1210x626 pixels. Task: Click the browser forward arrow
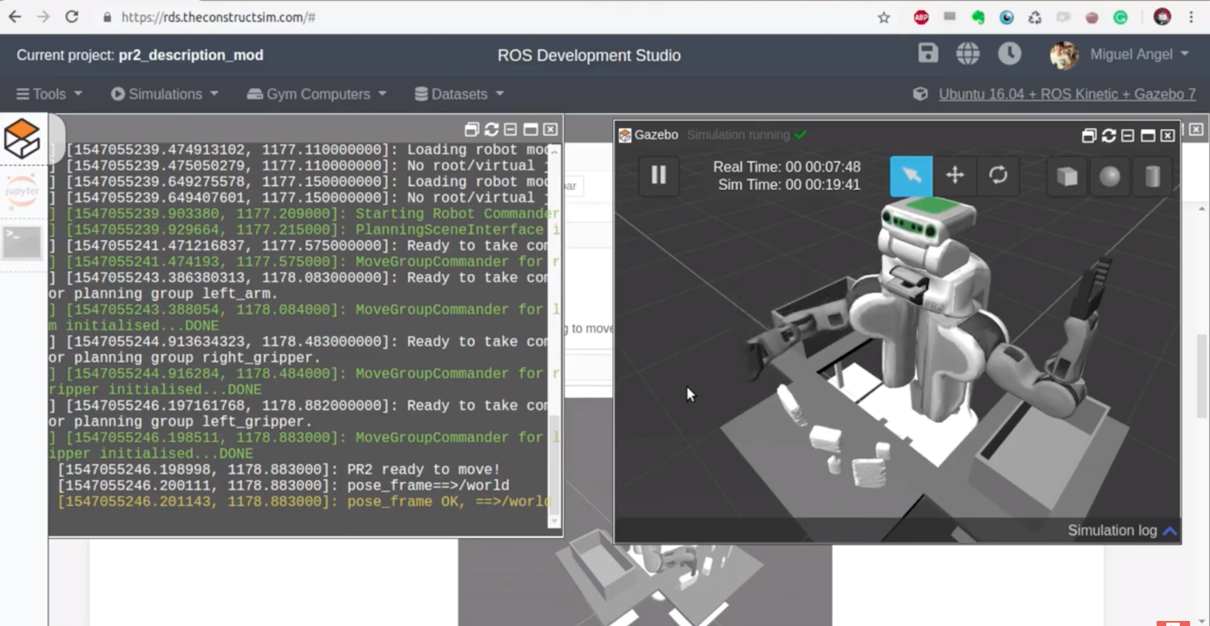click(x=43, y=17)
